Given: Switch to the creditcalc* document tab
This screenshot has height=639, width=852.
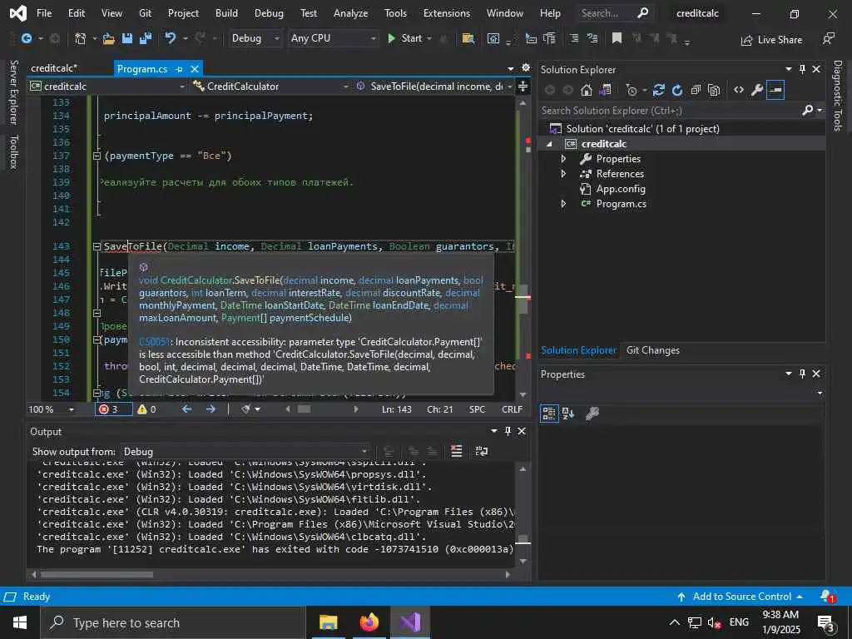Looking at the screenshot, I should pos(54,68).
